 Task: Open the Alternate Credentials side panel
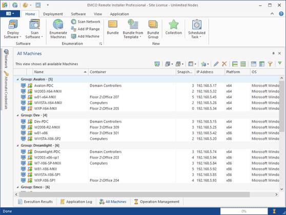click(x=6, y=90)
